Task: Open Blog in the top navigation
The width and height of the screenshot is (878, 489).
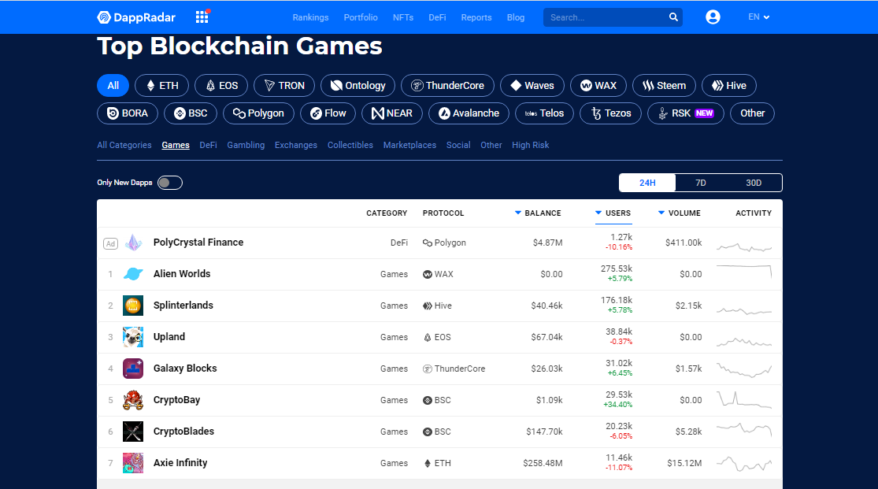Action: 516,17
